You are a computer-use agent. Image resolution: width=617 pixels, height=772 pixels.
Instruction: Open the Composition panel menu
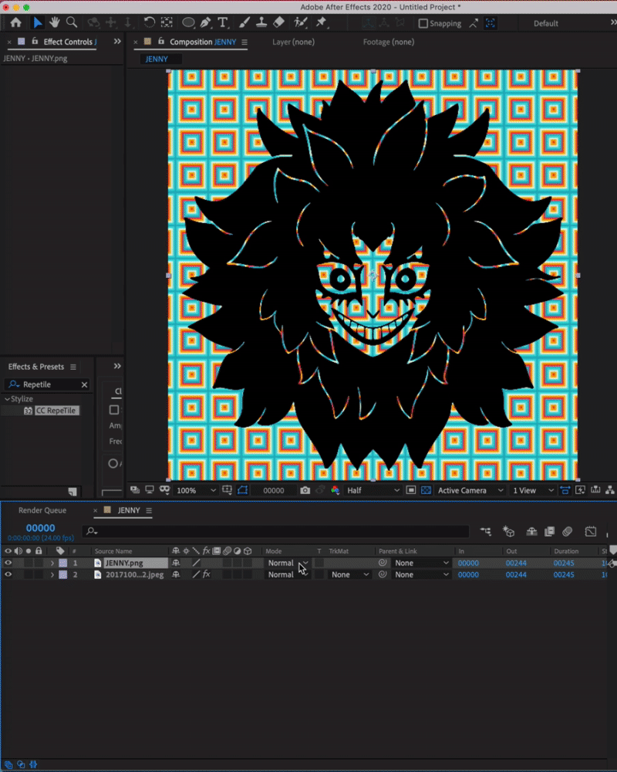click(x=244, y=42)
